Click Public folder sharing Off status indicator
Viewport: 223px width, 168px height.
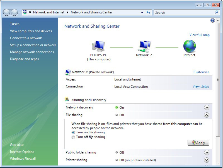[x=117, y=152]
